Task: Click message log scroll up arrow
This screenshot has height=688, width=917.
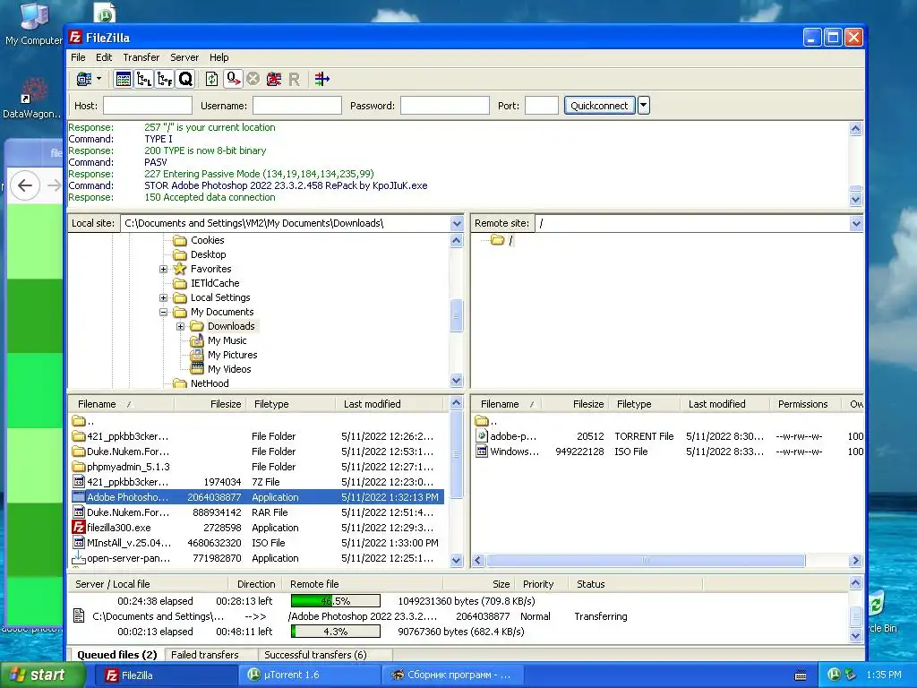Action: point(855,129)
